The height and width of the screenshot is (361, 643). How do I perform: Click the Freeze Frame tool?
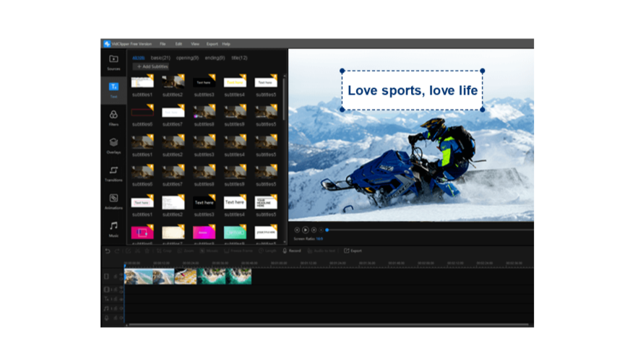click(238, 251)
